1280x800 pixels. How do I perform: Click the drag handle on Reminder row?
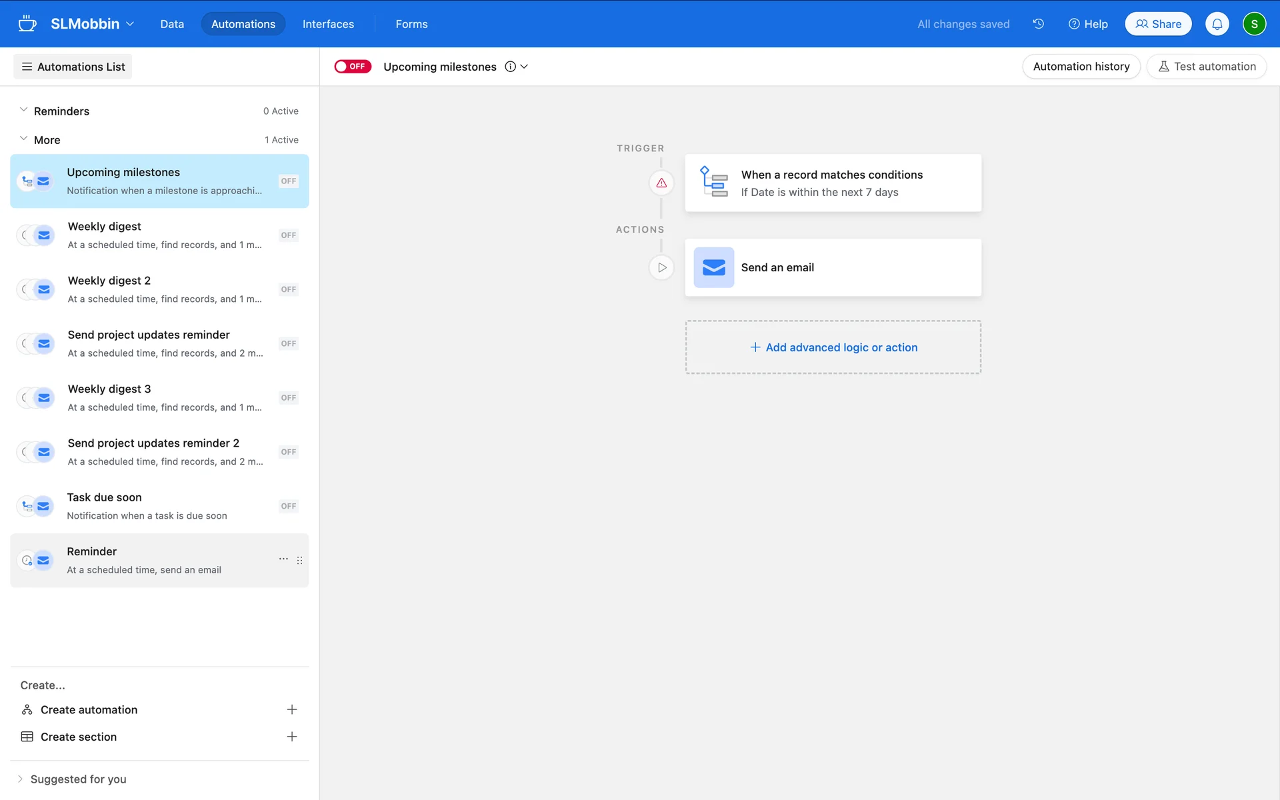(x=299, y=561)
